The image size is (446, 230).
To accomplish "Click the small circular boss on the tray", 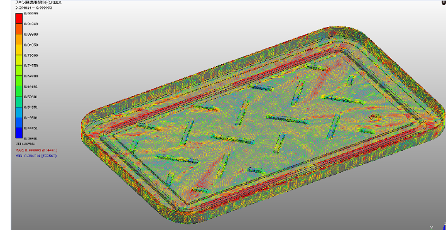I will 374,117.
